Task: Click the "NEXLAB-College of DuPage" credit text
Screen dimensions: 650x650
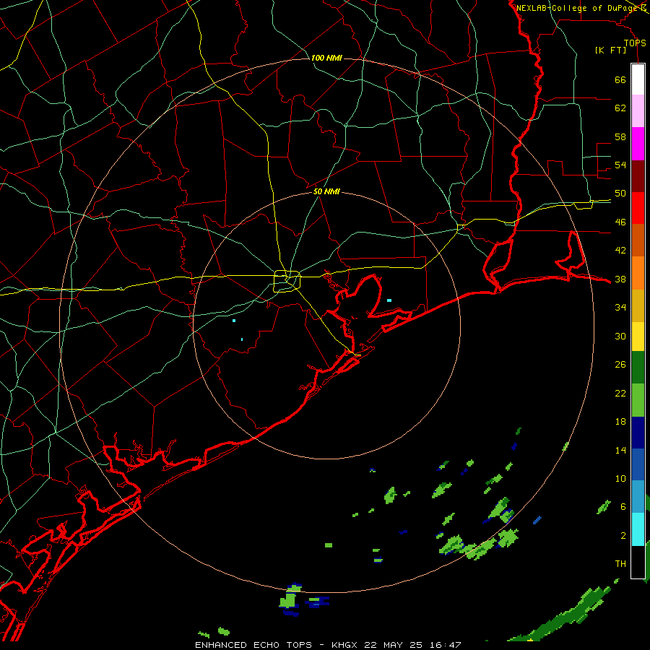Action: tap(577, 8)
